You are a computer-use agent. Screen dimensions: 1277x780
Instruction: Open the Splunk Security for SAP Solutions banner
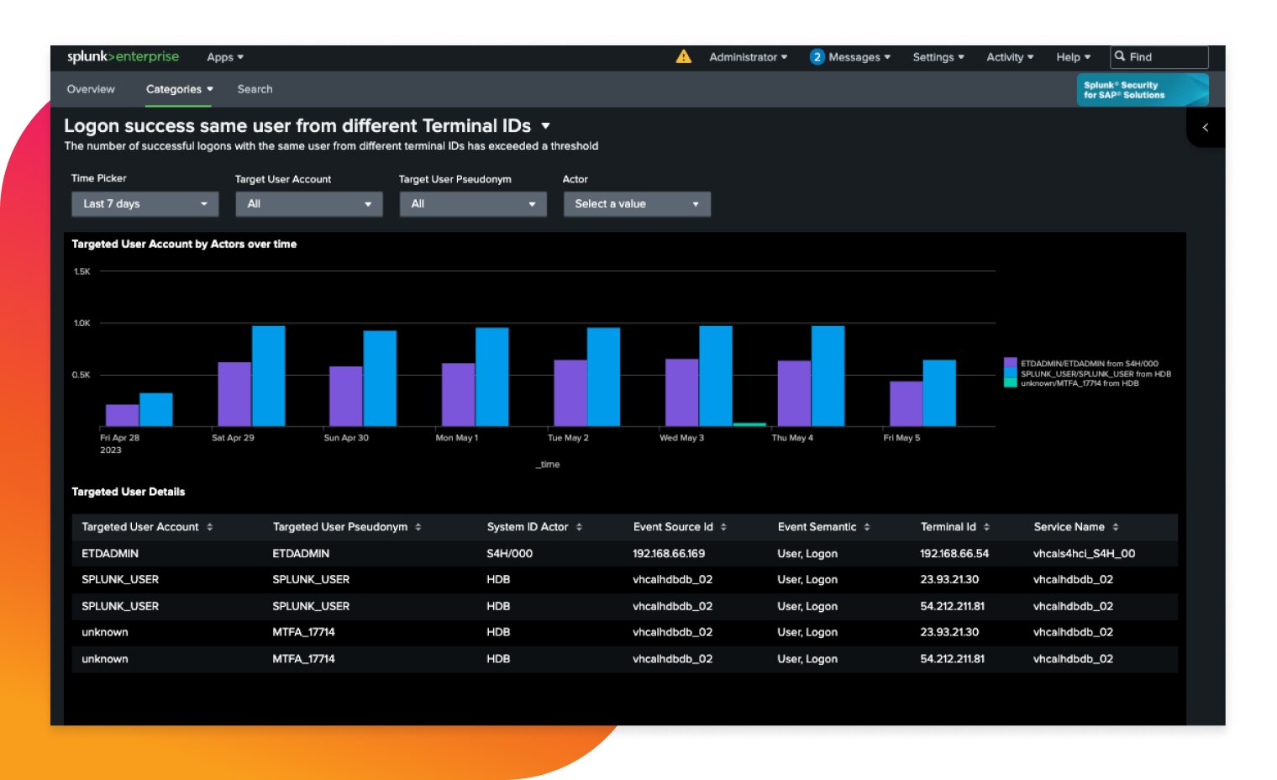1143,89
